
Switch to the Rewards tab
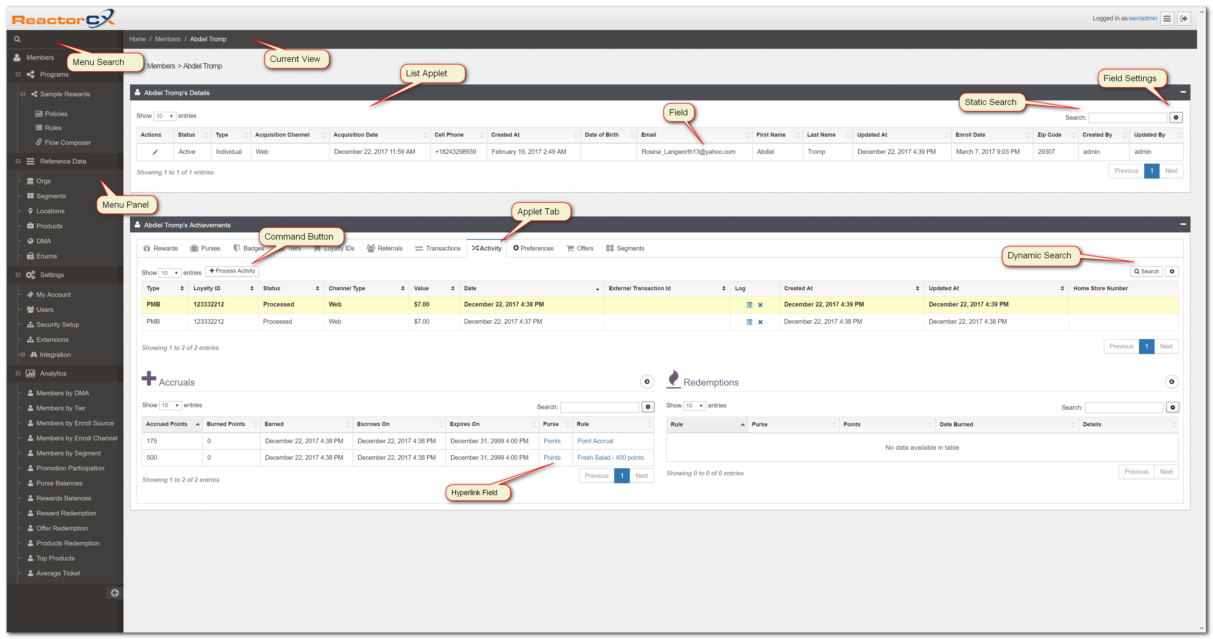click(161, 248)
